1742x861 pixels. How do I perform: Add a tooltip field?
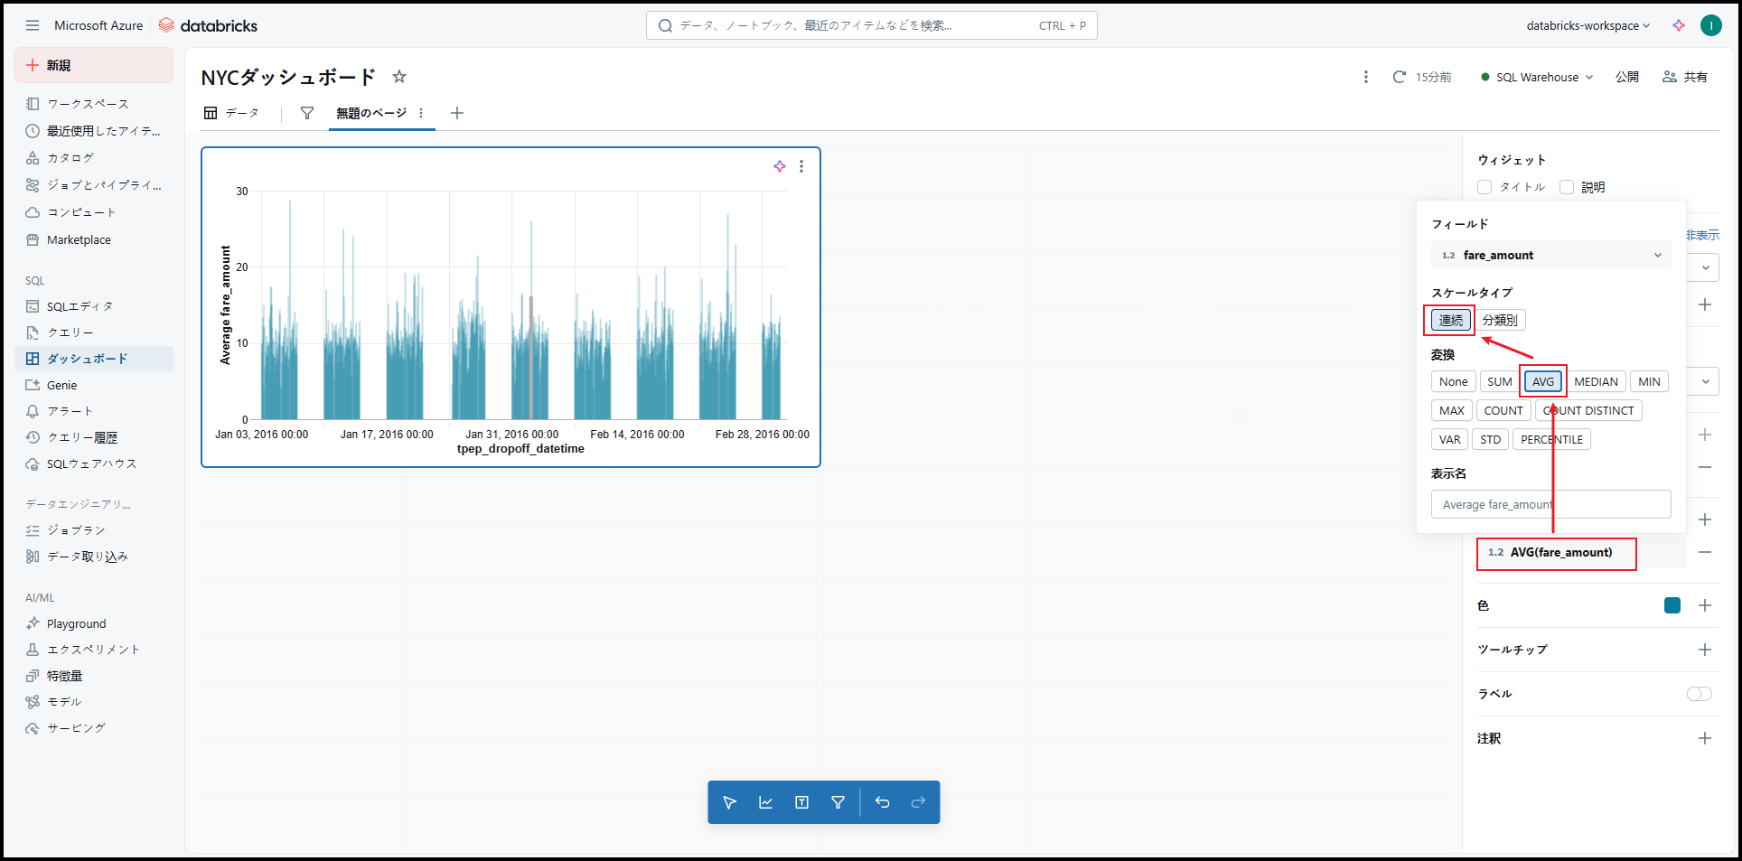point(1705,650)
